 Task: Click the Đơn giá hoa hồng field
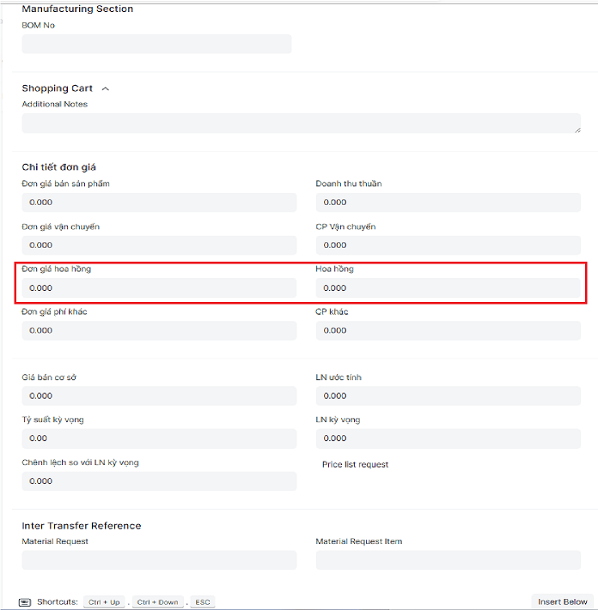click(159, 288)
